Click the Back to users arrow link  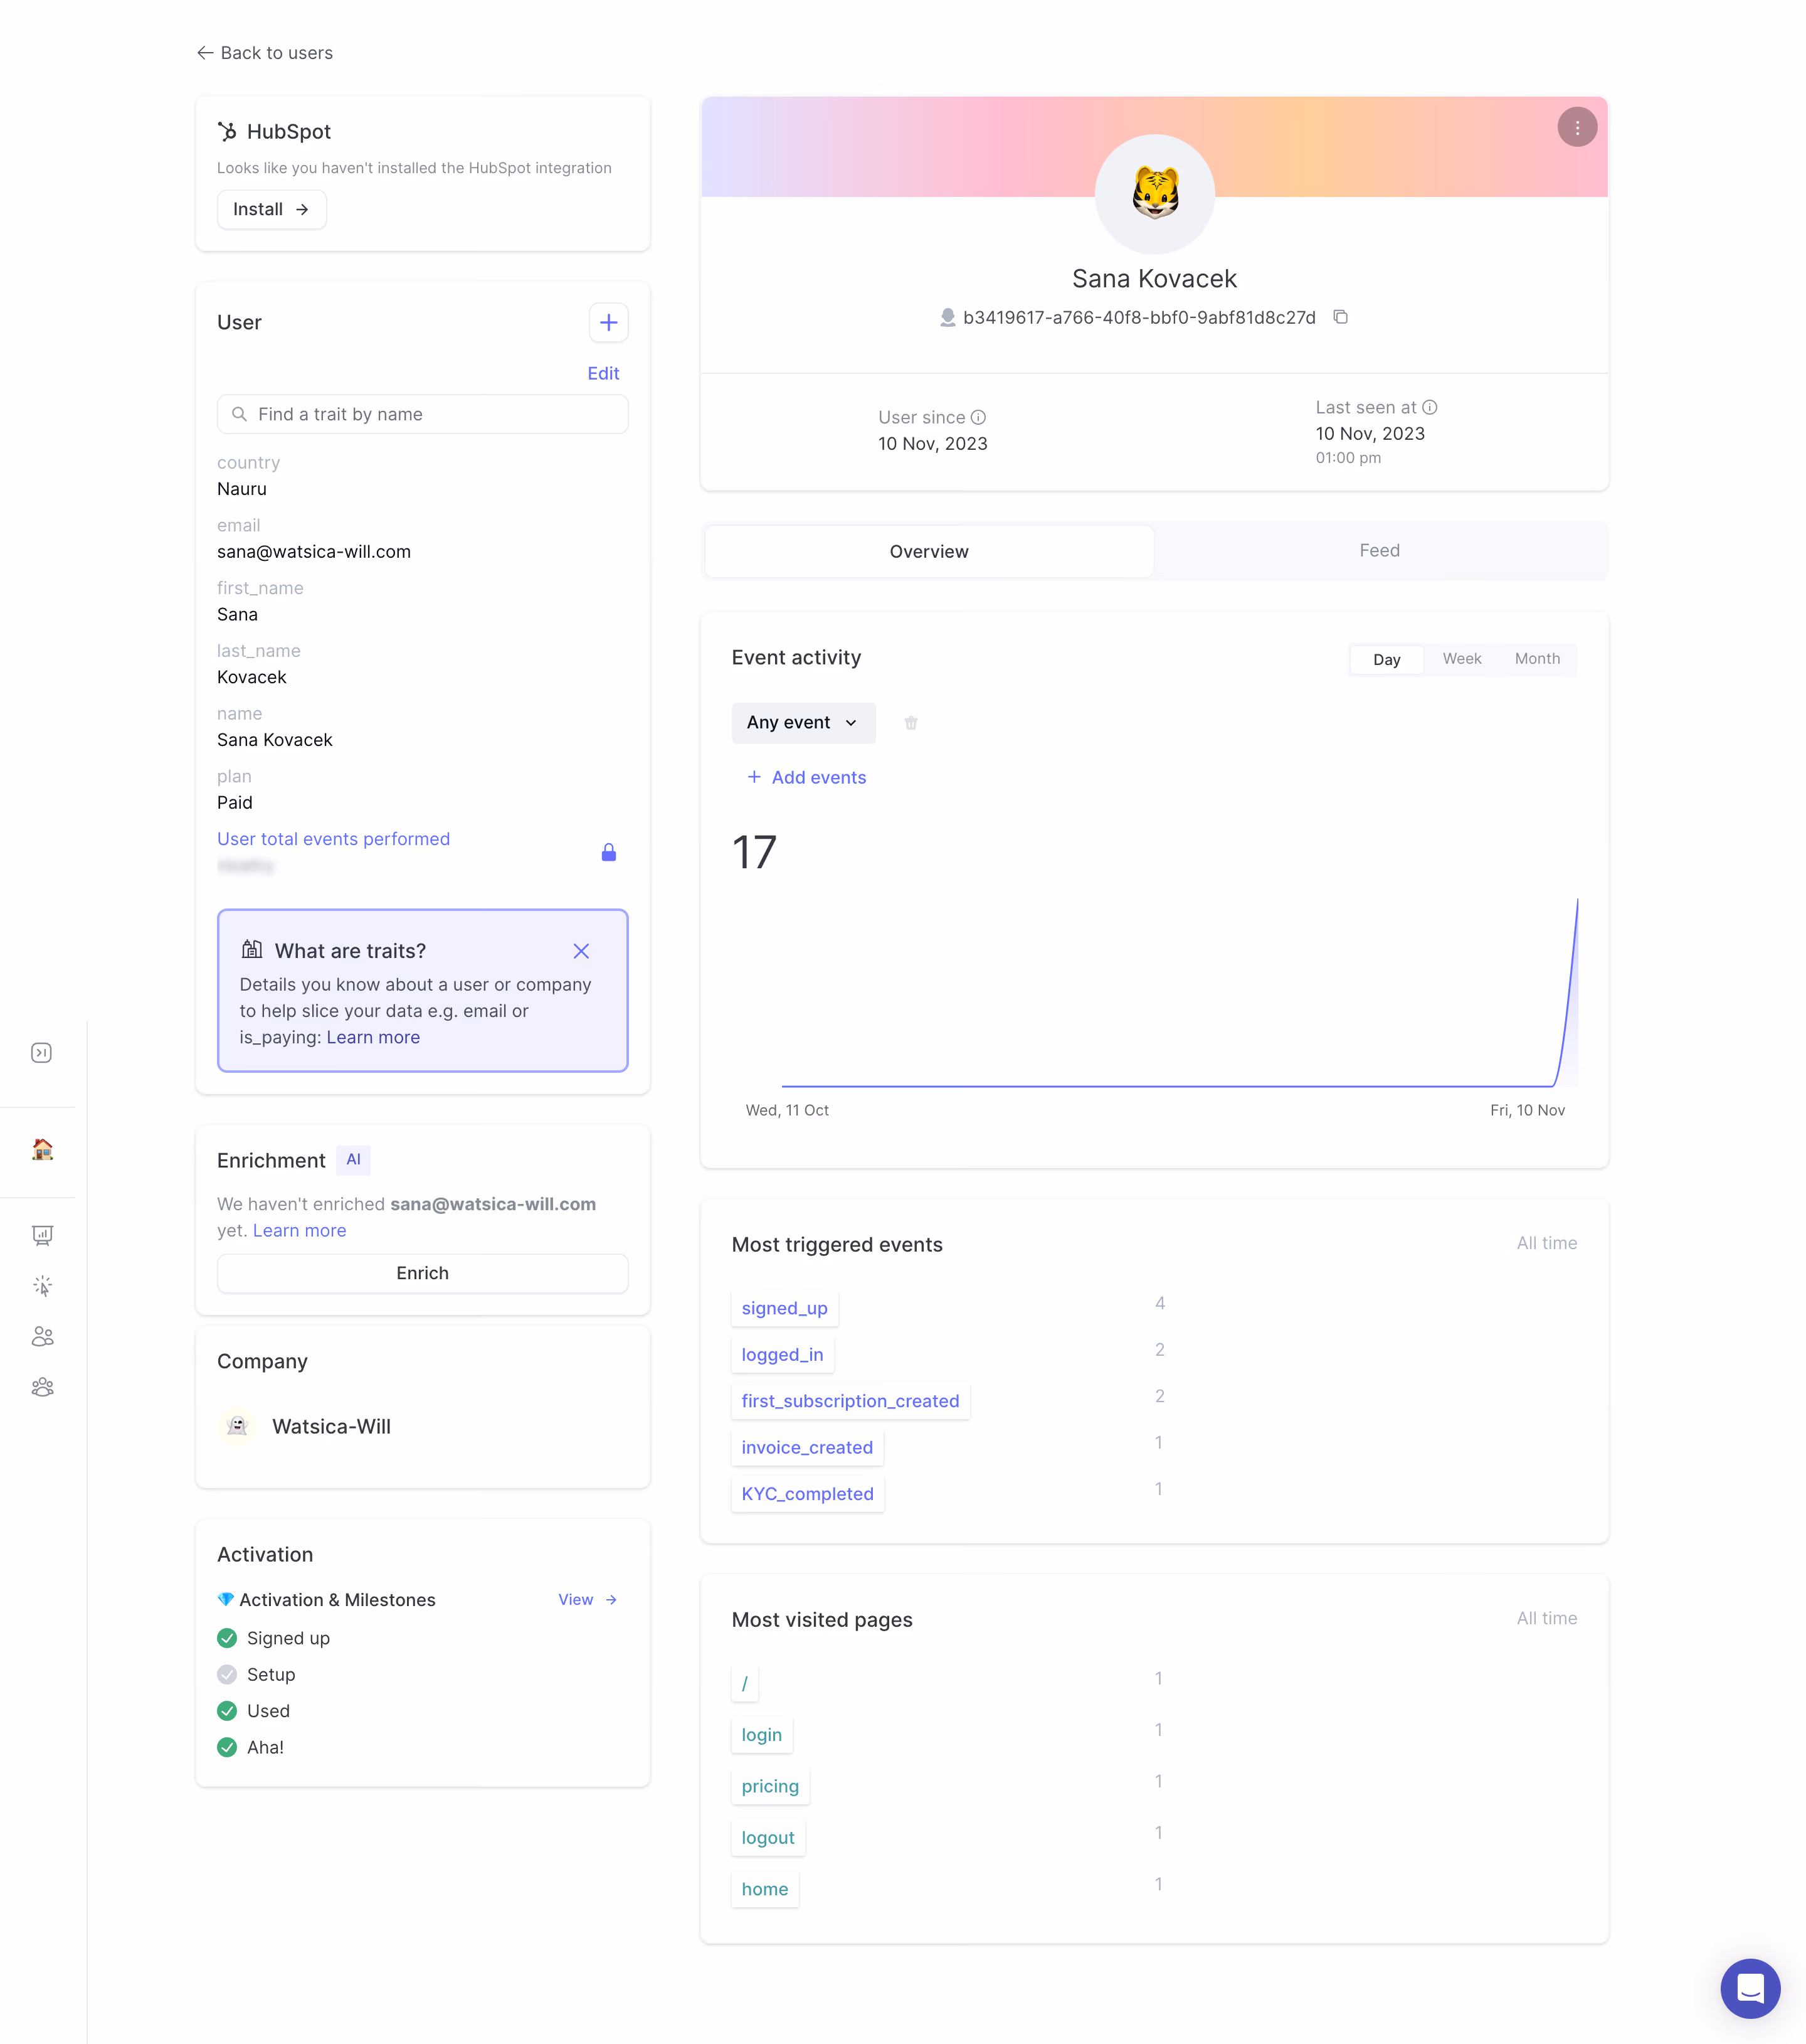point(265,53)
